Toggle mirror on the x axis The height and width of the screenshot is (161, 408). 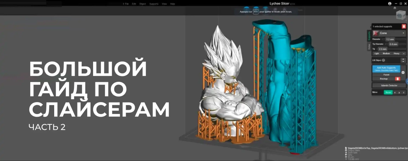coord(395,92)
